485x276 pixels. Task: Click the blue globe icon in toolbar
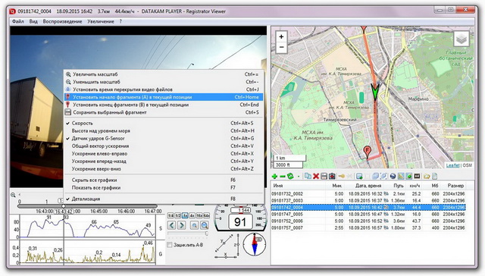pyautogui.click(x=393, y=177)
